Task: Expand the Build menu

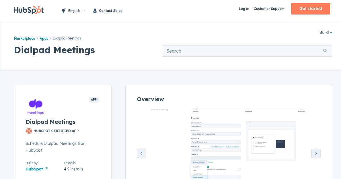Action: [x=326, y=32]
